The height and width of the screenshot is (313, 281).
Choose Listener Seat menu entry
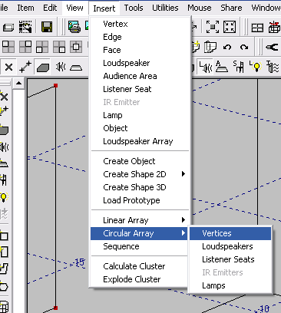tap(140, 89)
